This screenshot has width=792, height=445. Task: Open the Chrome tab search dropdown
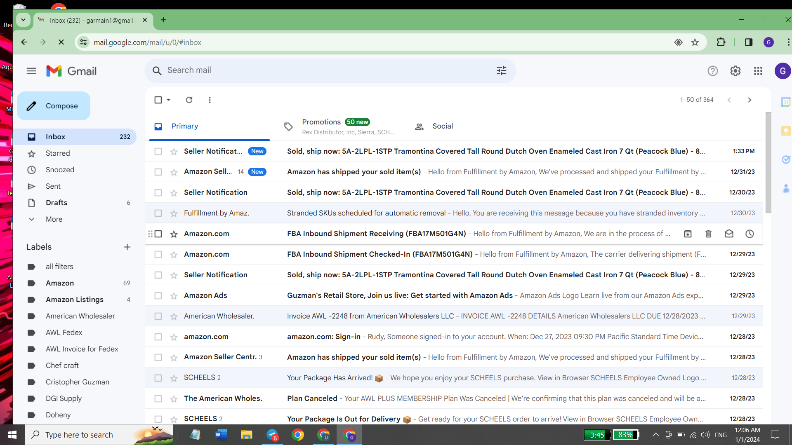coord(23,20)
